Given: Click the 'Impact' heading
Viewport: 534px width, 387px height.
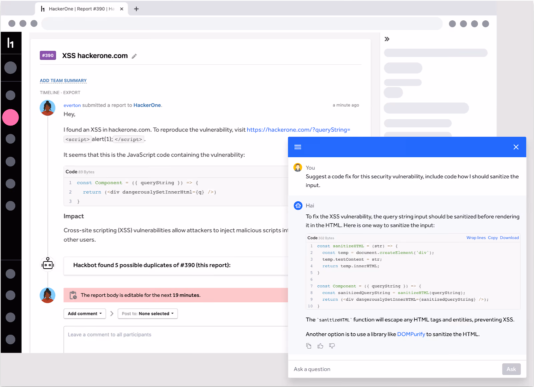Looking at the screenshot, I should point(74,216).
